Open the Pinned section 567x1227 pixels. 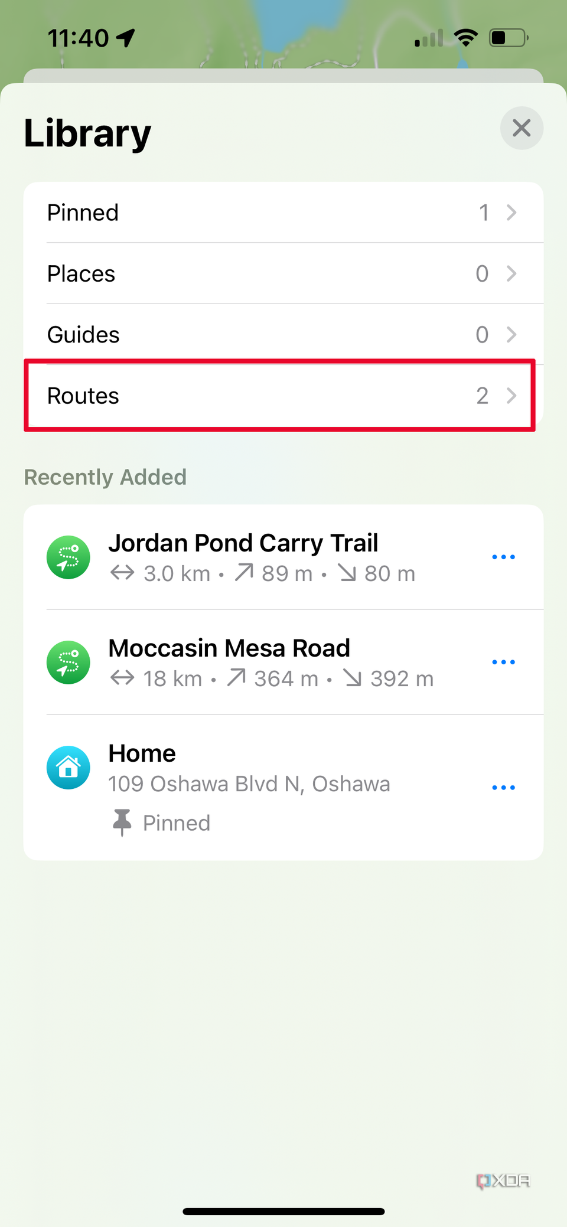pyautogui.click(x=283, y=213)
